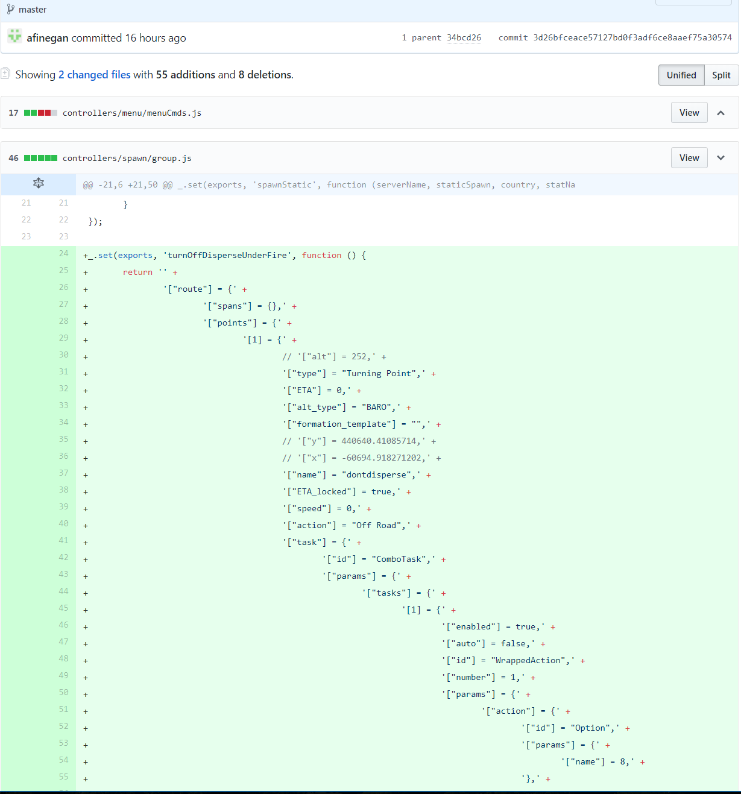Screen dimensions: 741x794
Task: Open the controllers/spawn/group.js file path
Action: tap(127, 158)
